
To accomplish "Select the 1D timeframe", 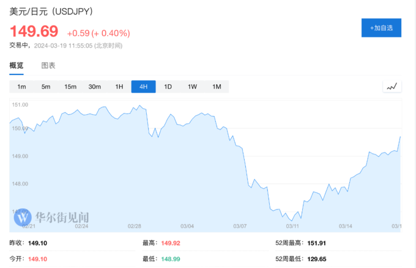I will click(x=168, y=87).
